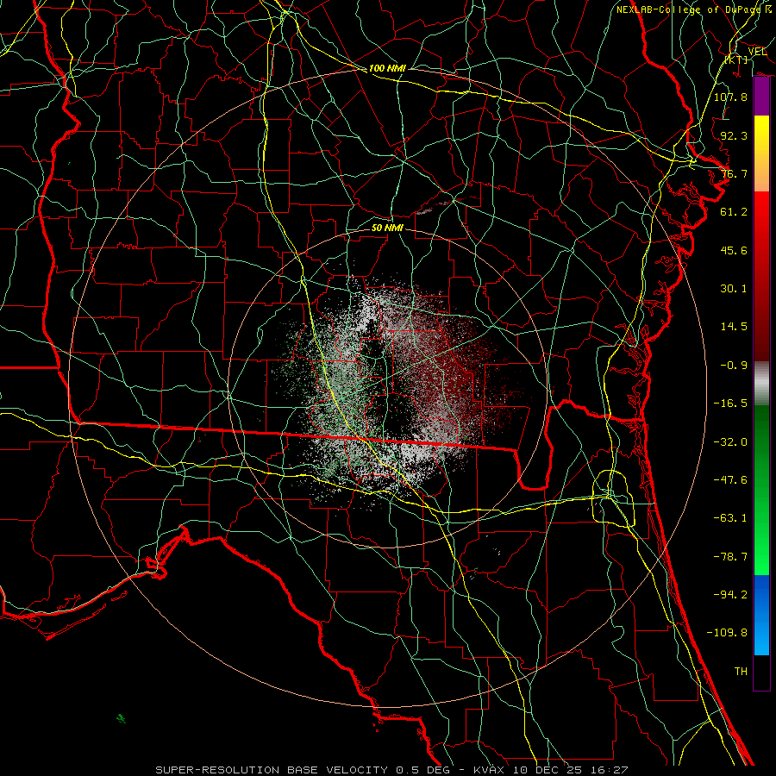
Task: Click the VEL legend title
Action: [x=757, y=52]
